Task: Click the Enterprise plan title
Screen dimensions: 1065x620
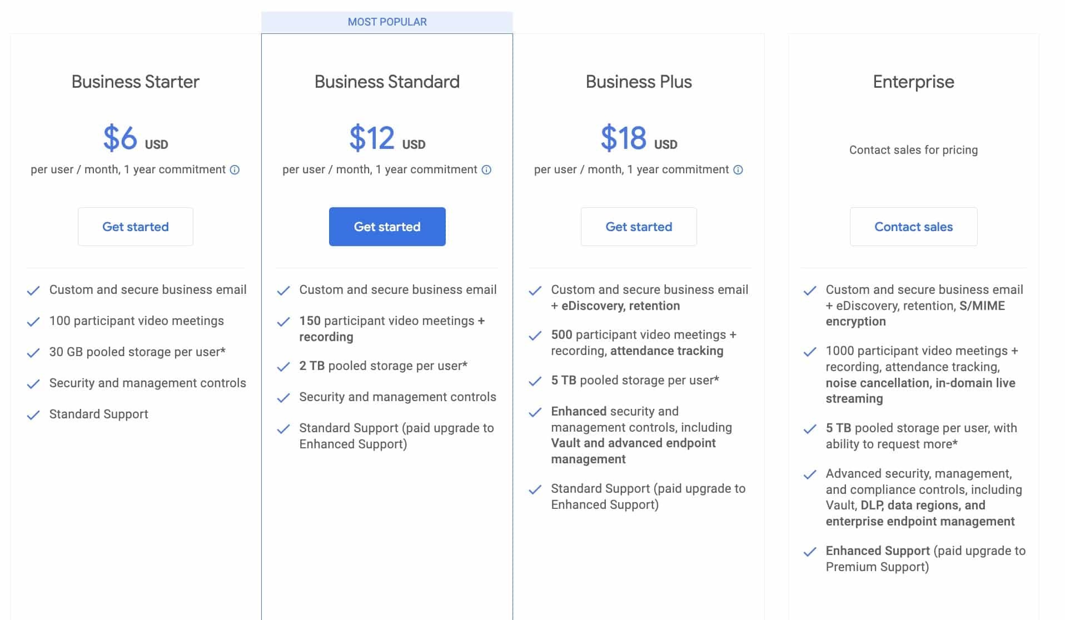Action: click(x=913, y=82)
